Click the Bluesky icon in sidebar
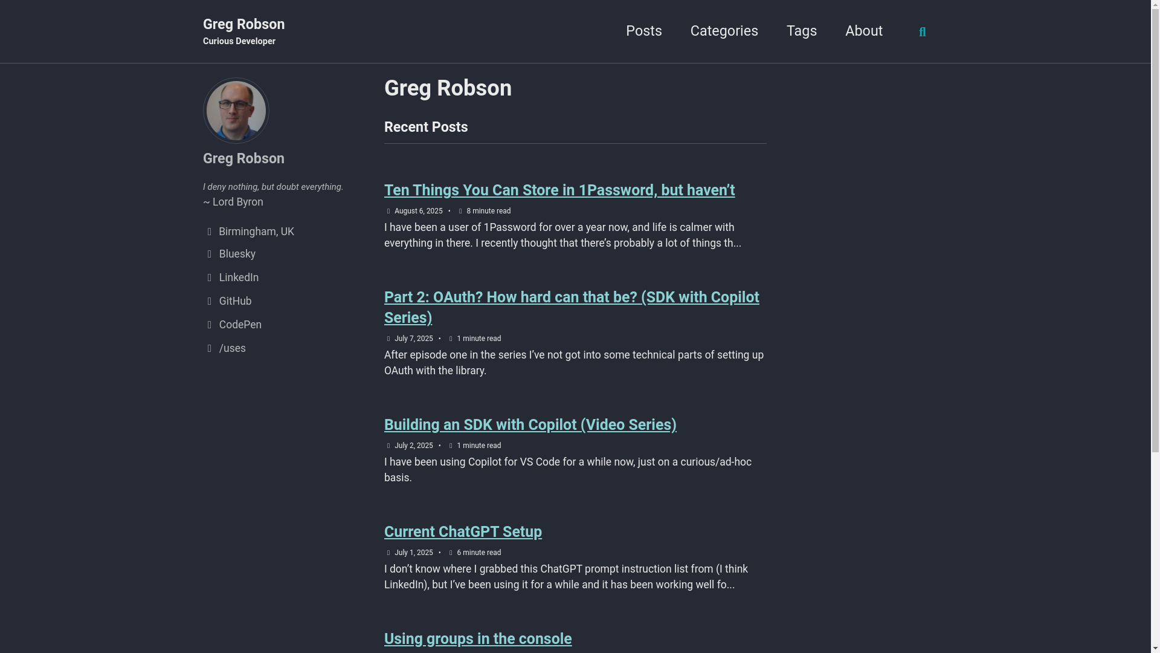 pyautogui.click(x=210, y=254)
